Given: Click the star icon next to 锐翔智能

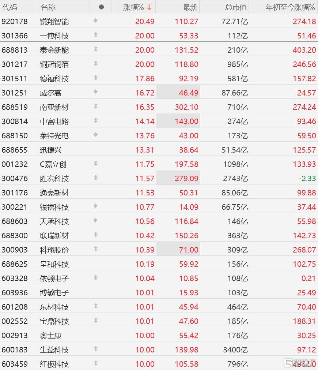Looking at the screenshot, I should 95,20.
